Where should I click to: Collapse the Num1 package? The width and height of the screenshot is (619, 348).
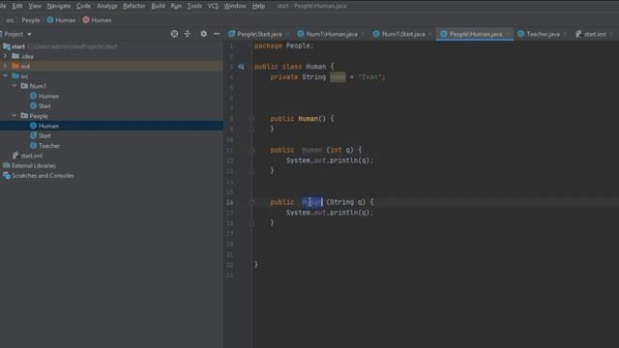(15, 86)
